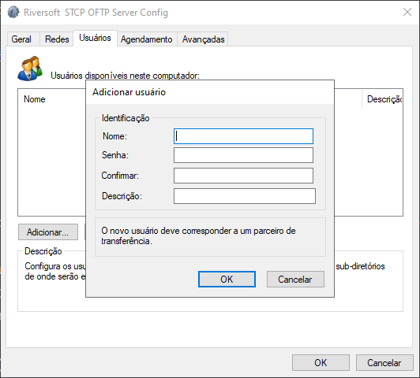
Task: Select the Usuários tab
Action: point(95,38)
